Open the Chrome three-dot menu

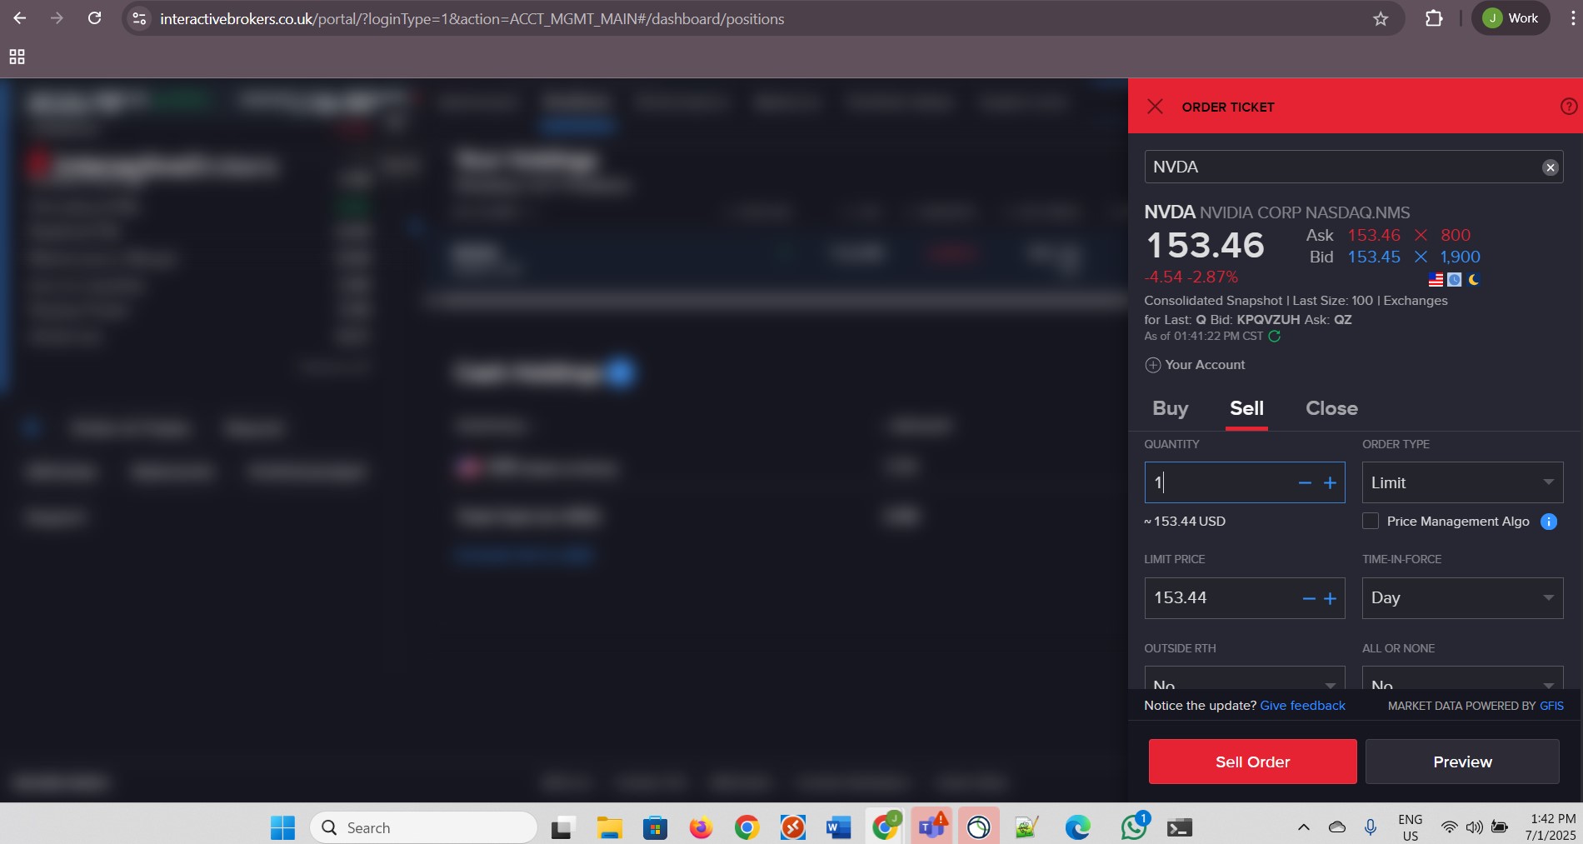click(1572, 18)
